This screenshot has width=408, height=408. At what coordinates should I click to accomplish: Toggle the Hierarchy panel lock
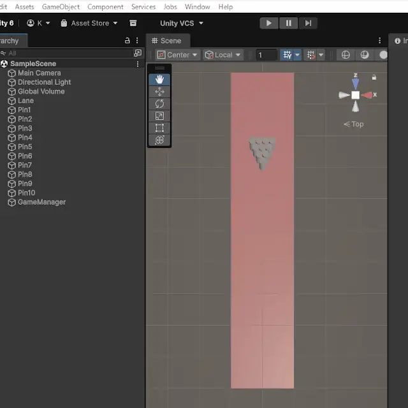127,40
